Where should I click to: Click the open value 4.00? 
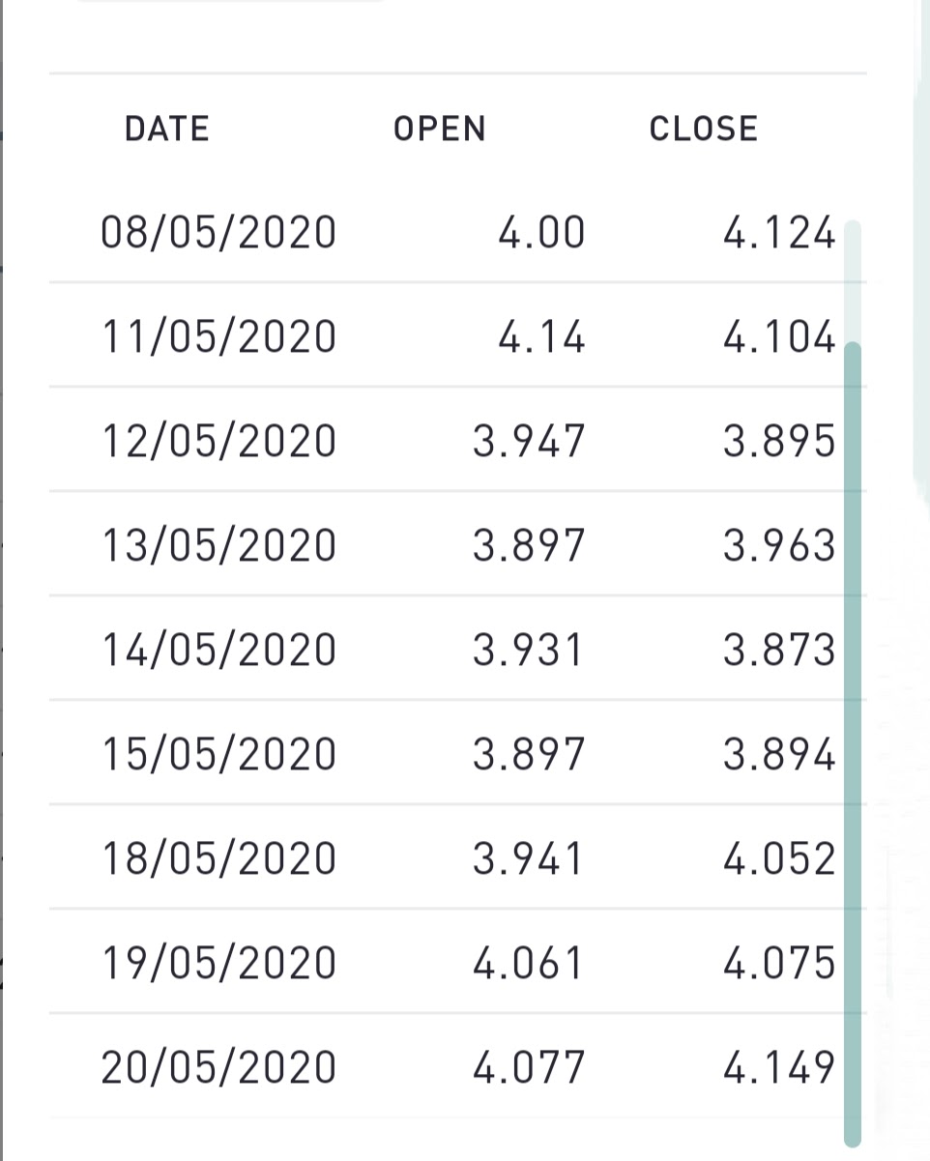(541, 233)
